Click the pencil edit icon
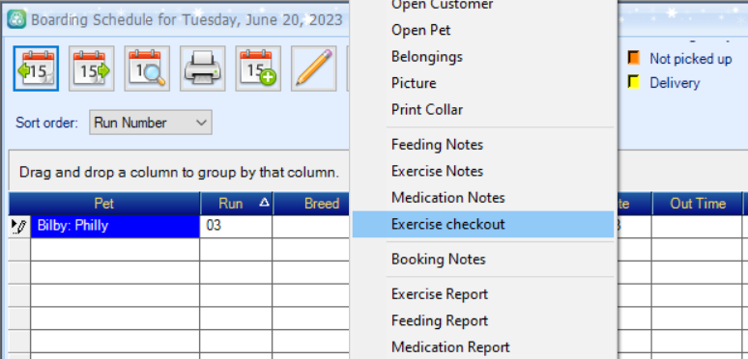 [x=314, y=69]
